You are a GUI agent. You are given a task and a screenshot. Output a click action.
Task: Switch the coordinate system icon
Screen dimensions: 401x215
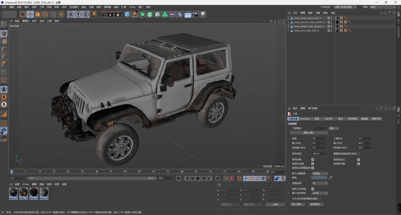pyautogui.click(x=94, y=14)
